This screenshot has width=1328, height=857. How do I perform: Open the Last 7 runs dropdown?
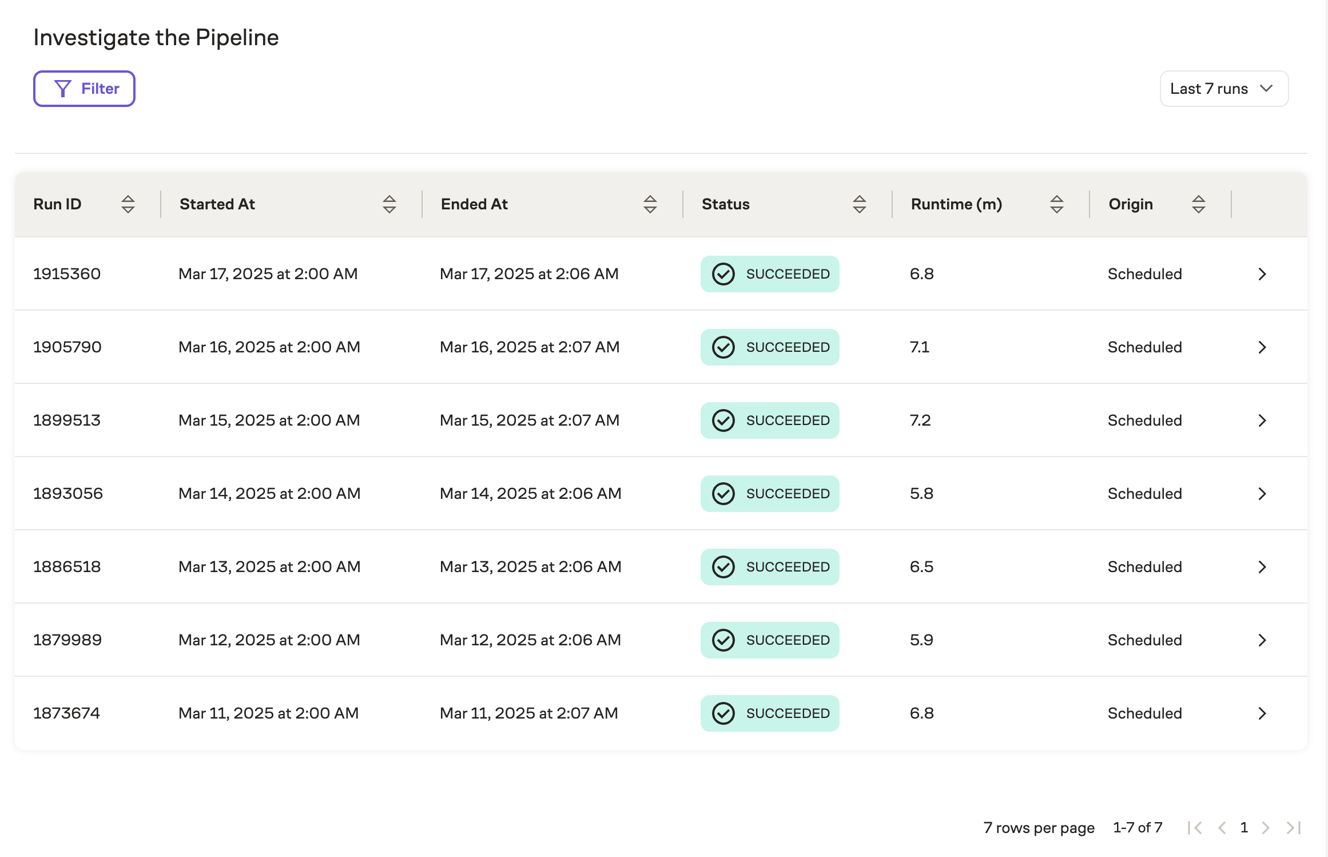[x=1224, y=88]
